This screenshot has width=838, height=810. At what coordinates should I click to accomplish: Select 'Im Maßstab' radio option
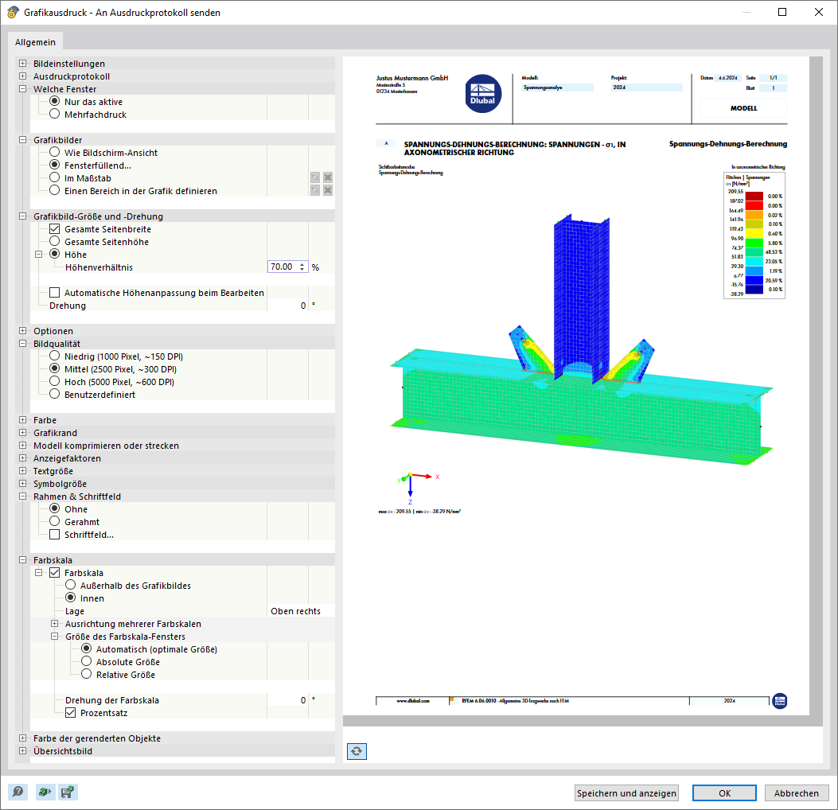click(x=54, y=177)
